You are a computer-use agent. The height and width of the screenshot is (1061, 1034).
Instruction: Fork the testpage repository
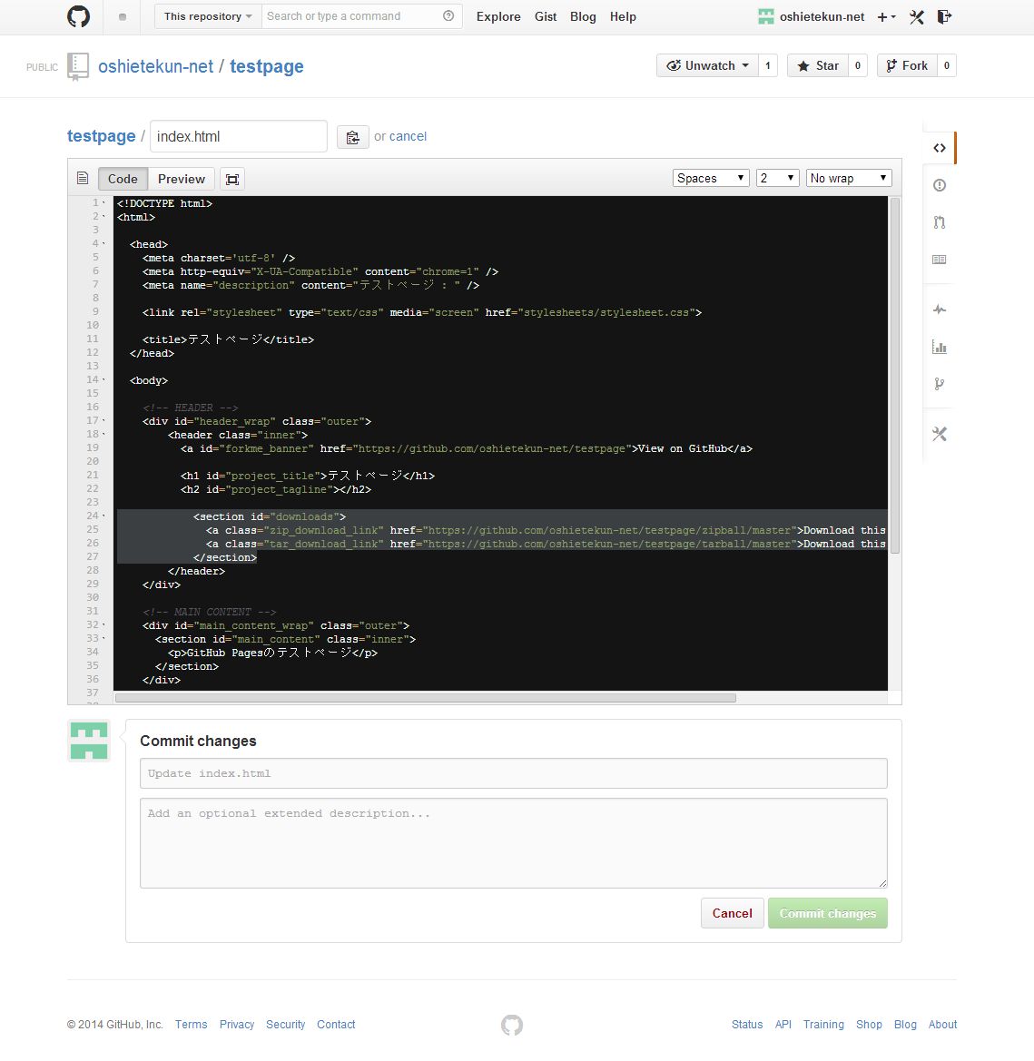[907, 65]
